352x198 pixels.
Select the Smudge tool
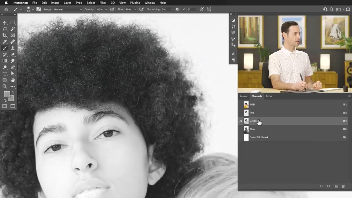13,61
